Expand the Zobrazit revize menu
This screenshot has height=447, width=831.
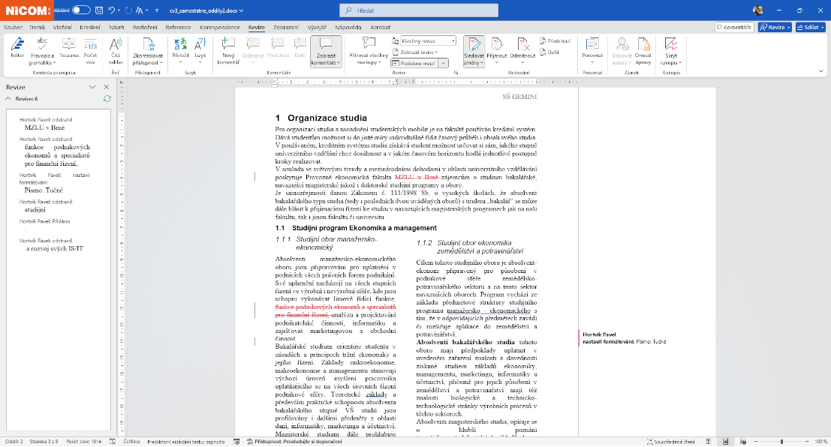tap(415, 52)
